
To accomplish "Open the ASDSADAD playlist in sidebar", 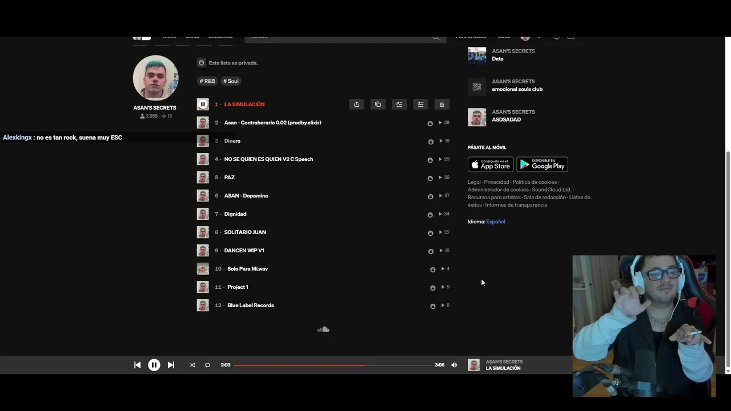I will tap(506, 120).
